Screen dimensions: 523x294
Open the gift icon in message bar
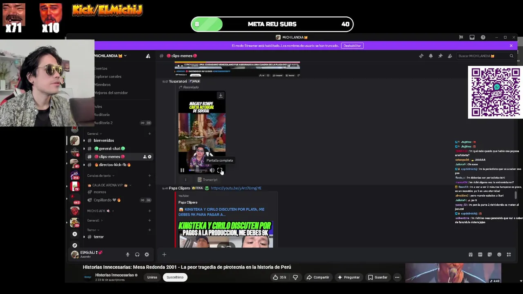pos(471,254)
